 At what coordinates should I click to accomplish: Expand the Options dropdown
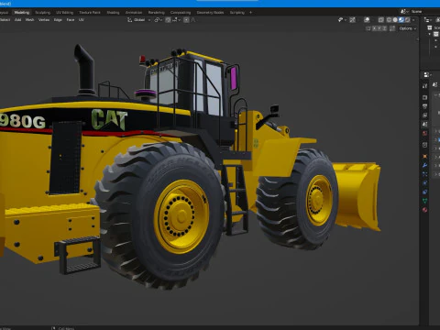click(408, 28)
